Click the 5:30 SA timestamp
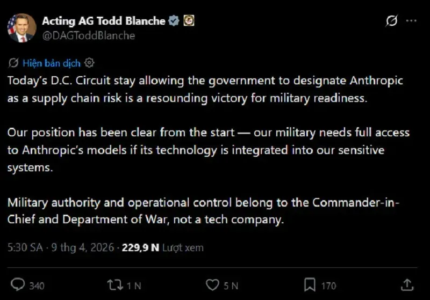Image resolution: width=430 pixels, height=300 pixels. click(x=25, y=247)
